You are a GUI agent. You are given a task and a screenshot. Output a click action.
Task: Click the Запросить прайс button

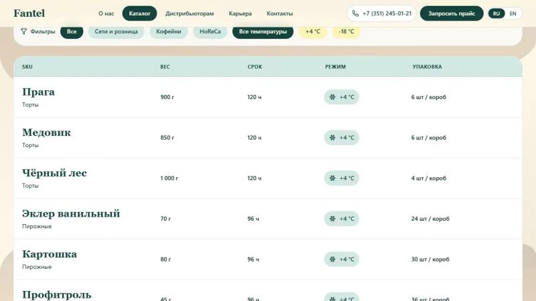pyautogui.click(x=452, y=13)
